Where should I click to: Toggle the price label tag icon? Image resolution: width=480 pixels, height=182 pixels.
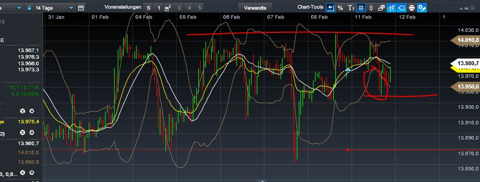(x=402, y=8)
